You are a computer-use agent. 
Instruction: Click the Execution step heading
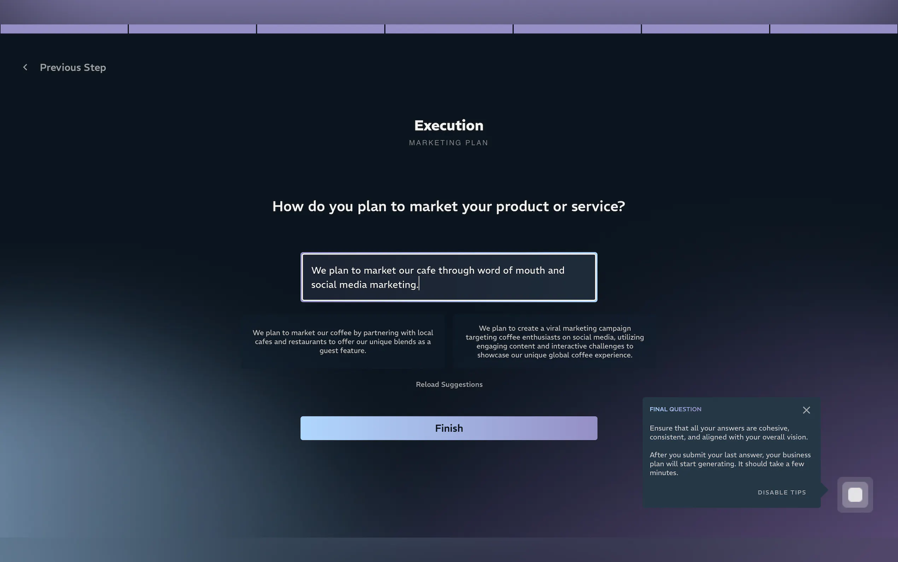pos(448,125)
